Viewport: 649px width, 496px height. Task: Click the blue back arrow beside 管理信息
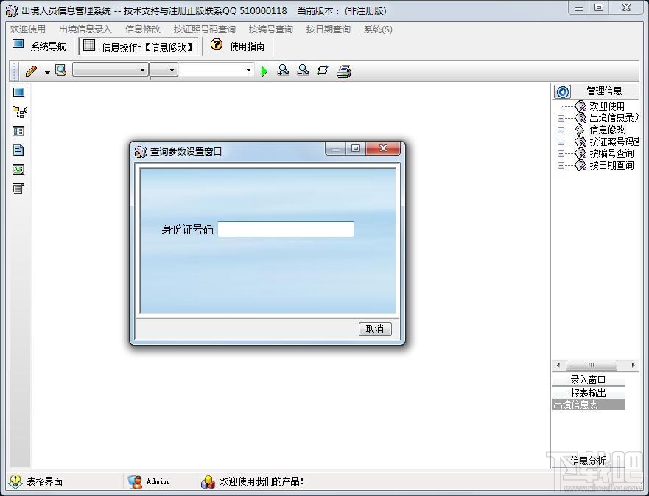(562, 91)
